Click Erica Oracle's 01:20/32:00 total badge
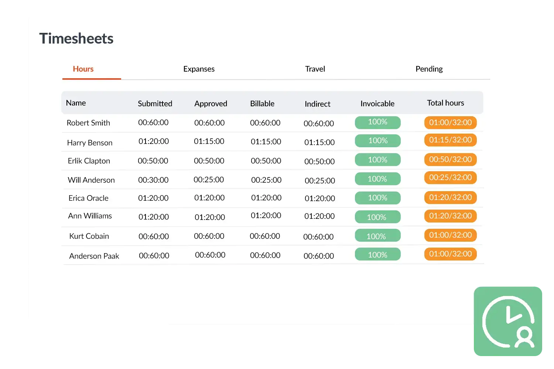This screenshot has height=369, width=554. (450, 197)
